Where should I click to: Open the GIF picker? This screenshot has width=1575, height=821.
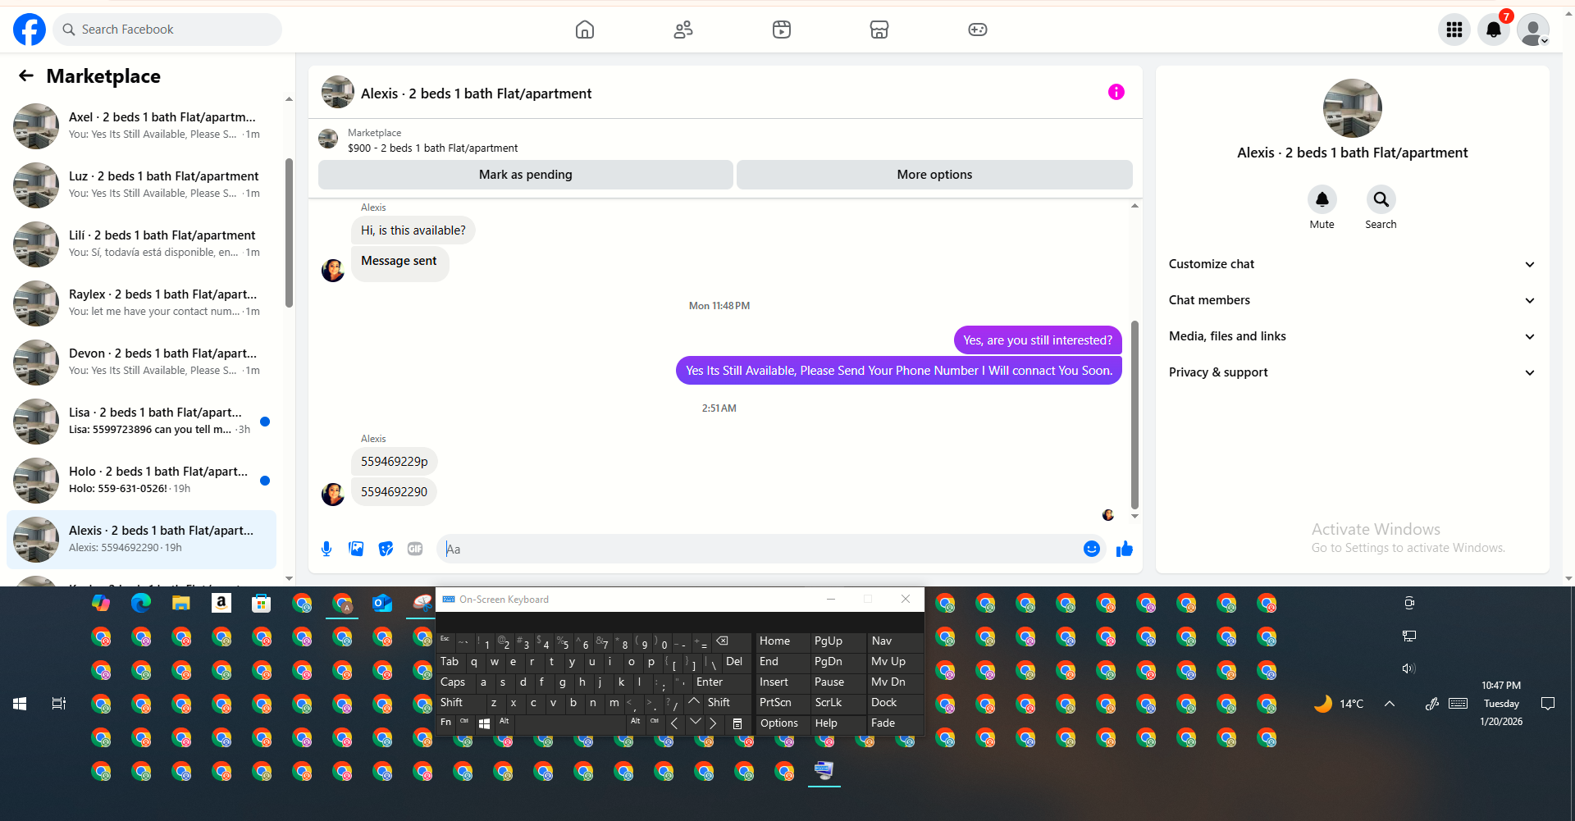pyautogui.click(x=415, y=549)
